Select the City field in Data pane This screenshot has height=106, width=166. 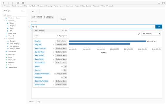11,31
